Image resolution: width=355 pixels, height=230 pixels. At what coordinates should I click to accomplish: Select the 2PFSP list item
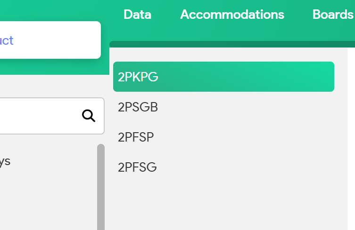pos(136,137)
